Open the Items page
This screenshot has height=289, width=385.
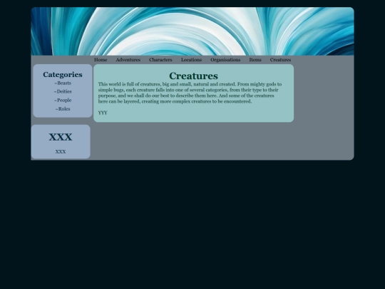255,60
